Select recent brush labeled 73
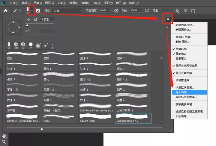Image resolution: width=216 pixels, height=146 pixels. (x=23, y=45)
